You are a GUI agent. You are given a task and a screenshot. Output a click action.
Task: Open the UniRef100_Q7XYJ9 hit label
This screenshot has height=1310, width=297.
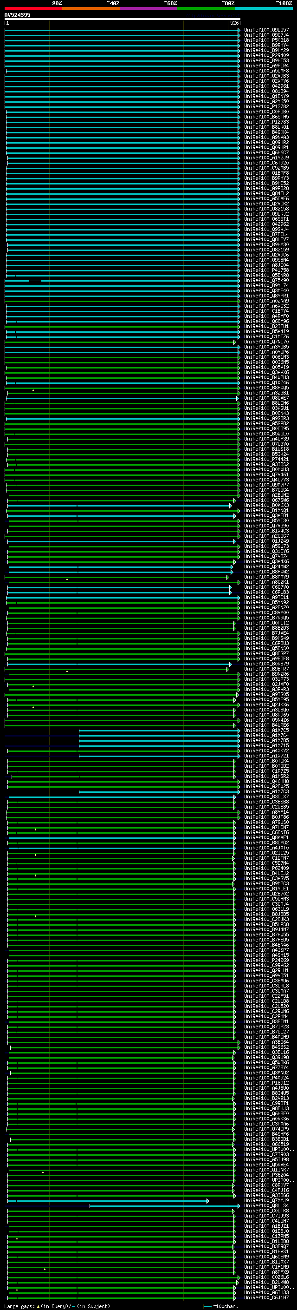pyautogui.click(x=266, y=1201)
